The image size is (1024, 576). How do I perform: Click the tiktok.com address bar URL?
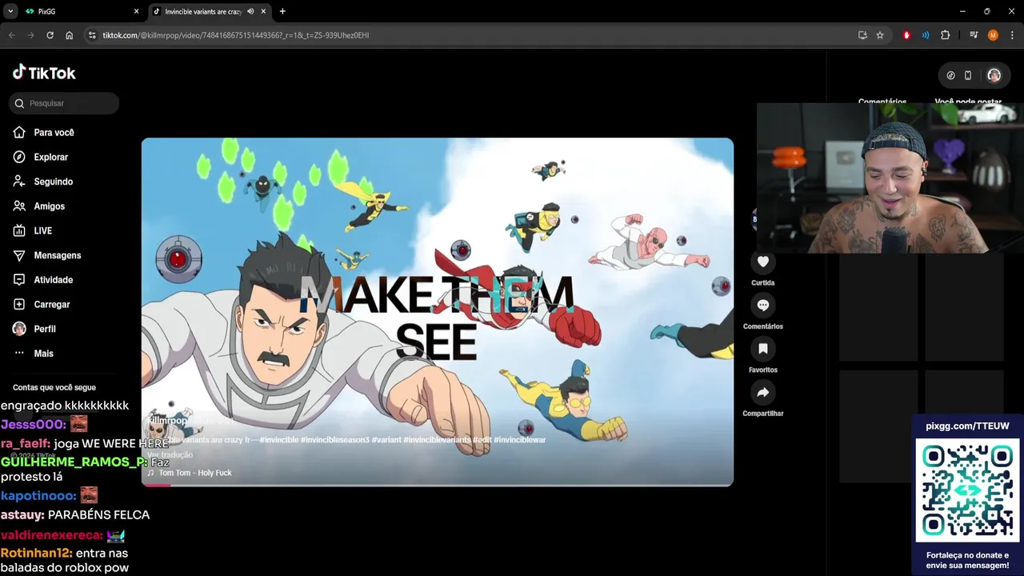pos(236,35)
